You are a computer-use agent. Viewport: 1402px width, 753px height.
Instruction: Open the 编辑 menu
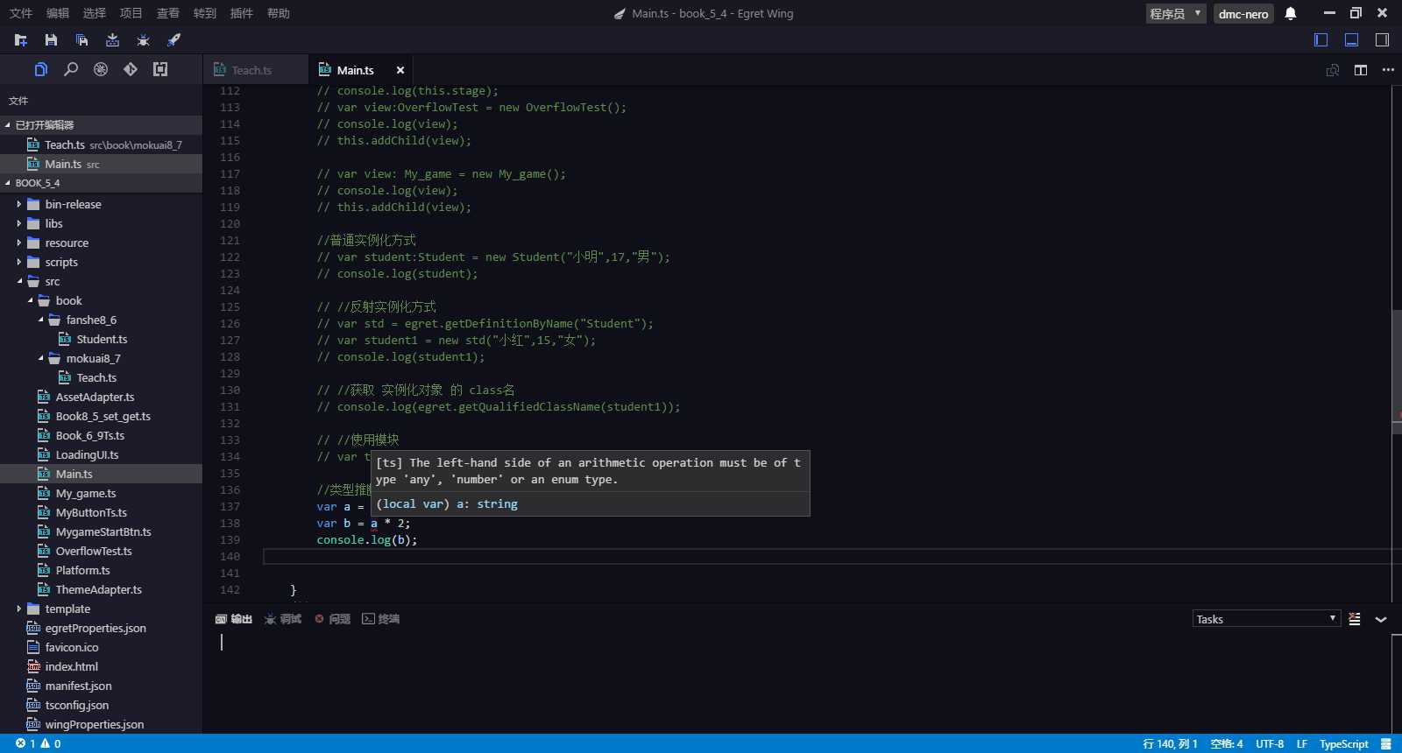click(x=58, y=13)
